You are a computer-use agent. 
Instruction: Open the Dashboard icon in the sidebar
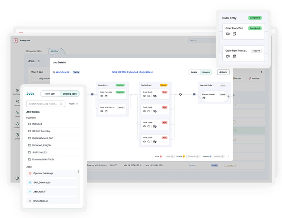pos(17,90)
